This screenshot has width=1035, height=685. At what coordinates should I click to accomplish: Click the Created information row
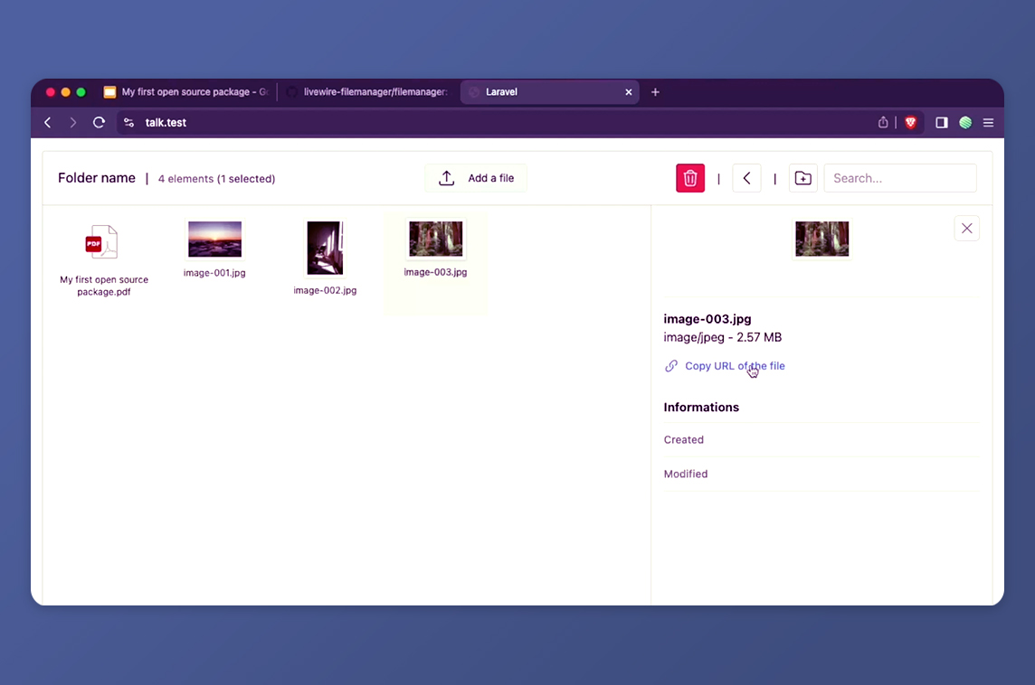821,440
